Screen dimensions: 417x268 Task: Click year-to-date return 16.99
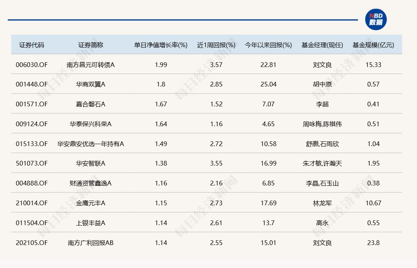click(269, 163)
